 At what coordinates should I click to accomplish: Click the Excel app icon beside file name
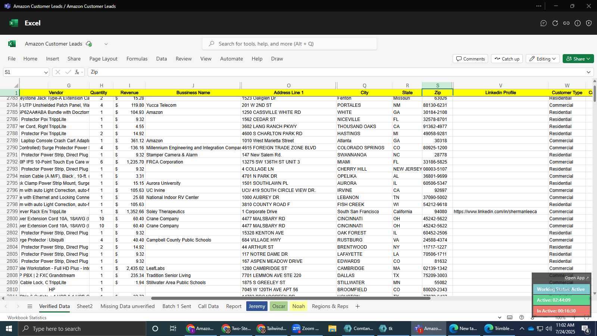click(x=12, y=44)
